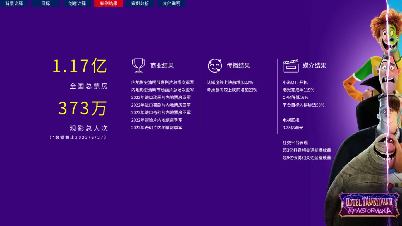
Task: Click the 数据截止2022/6/27 footnote
Action: coord(78,137)
